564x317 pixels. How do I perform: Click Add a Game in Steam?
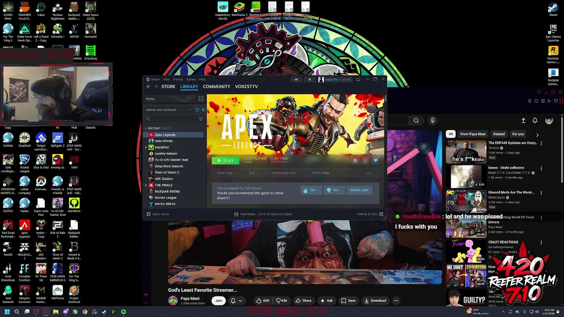coord(158,214)
